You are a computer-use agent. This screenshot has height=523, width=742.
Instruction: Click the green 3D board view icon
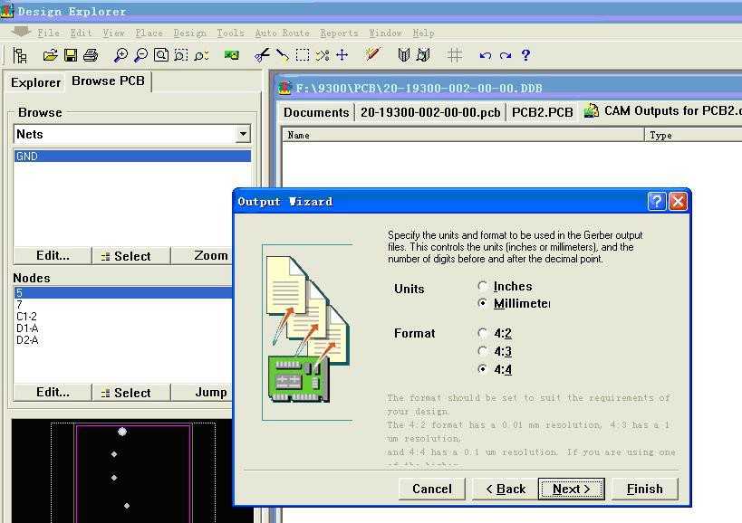coord(232,55)
